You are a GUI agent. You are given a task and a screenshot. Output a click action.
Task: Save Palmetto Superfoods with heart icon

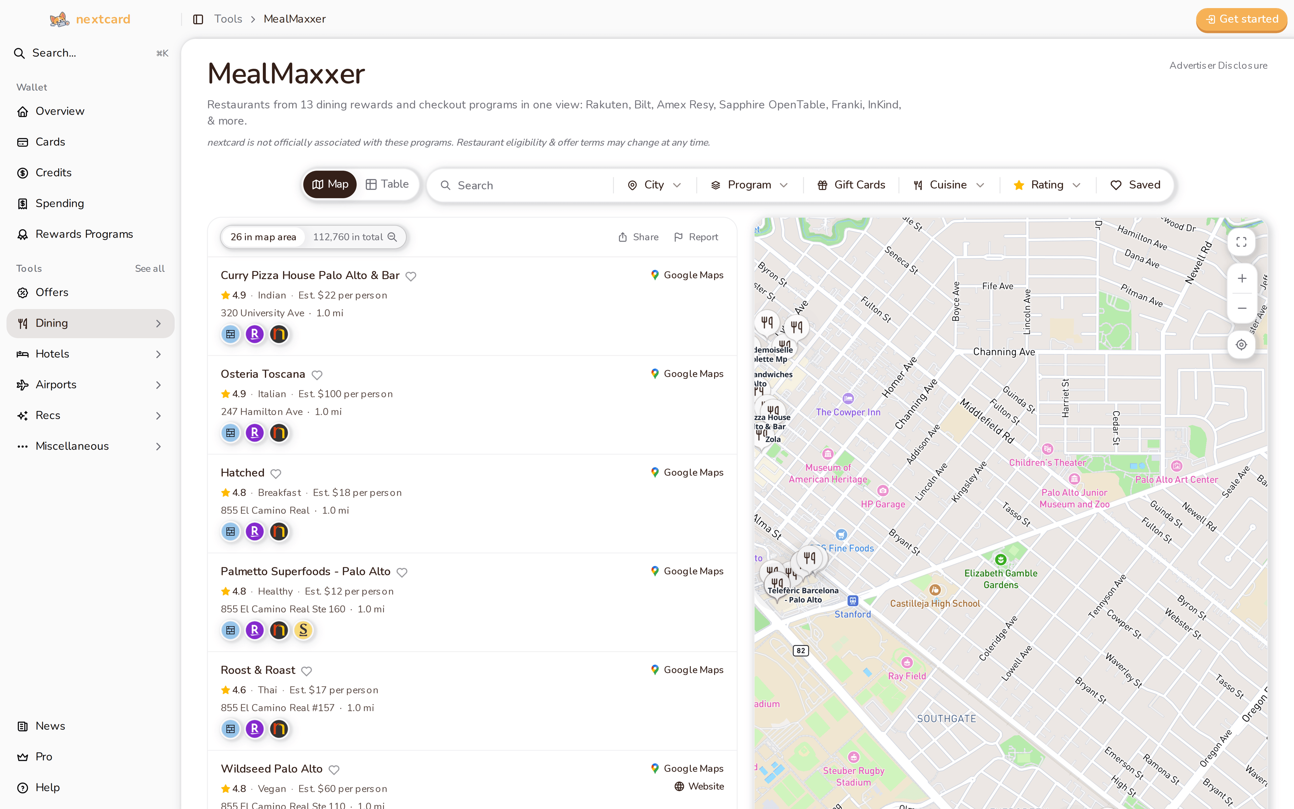tap(402, 572)
